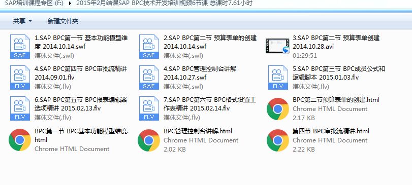Click SAP培训课程专区 (F:) in the address path

point(34,3)
